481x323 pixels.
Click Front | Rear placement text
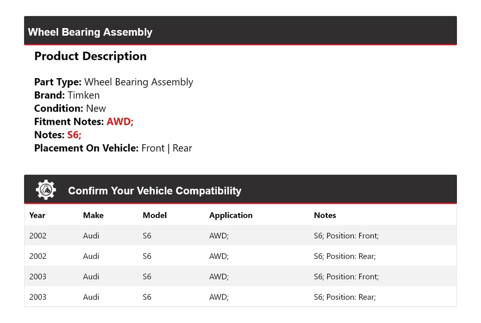click(x=166, y=148)
